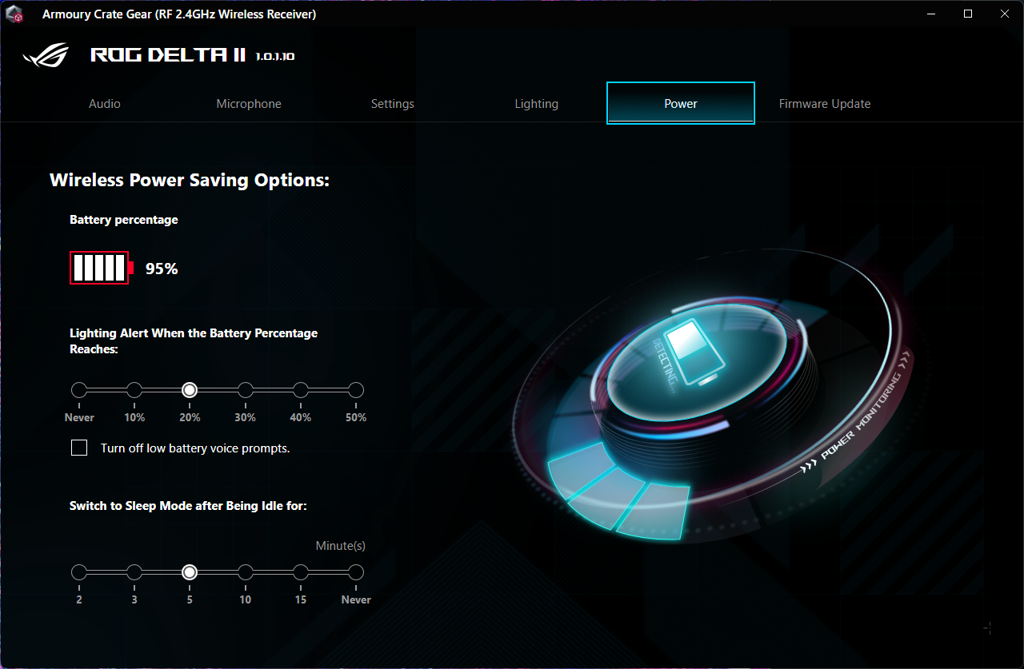The image size is (1024, 669).
Task: Set lighting alert slider to Never
Action: (79, 390)
